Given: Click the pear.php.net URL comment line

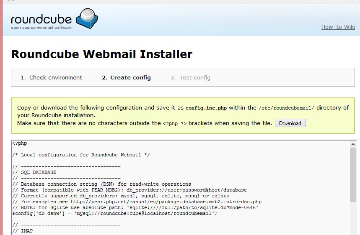Looking at the screenshot, I should tap(137, 202).
